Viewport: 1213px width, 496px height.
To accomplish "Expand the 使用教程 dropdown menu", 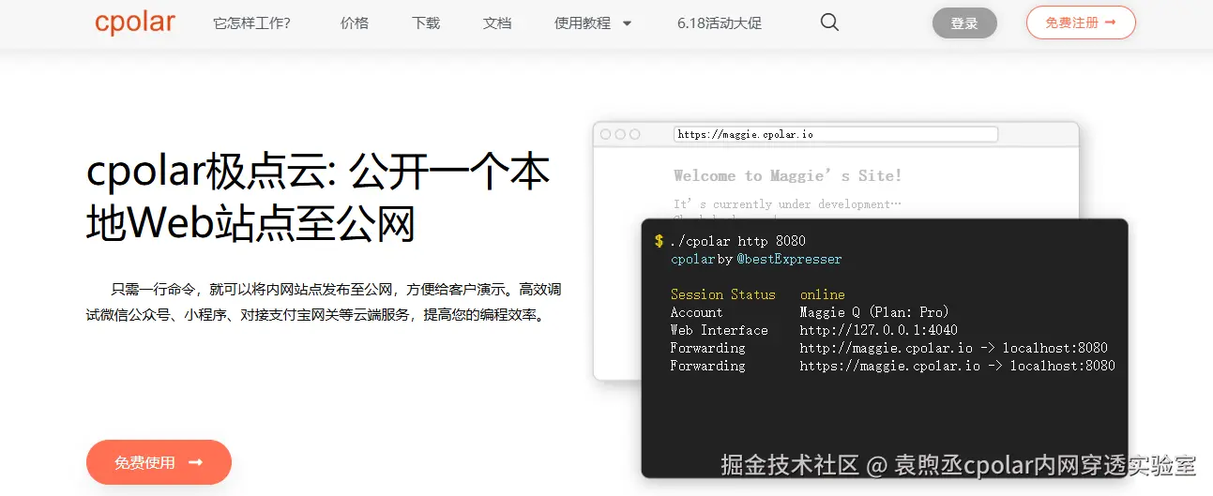I will pyautogui.click(x=593, y=23).
